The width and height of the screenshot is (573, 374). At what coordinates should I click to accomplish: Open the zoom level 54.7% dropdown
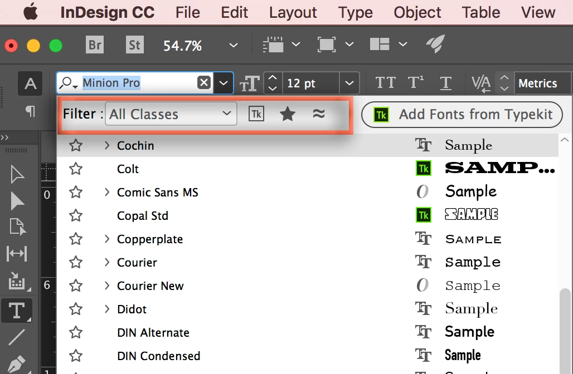[x=233, y=45]
